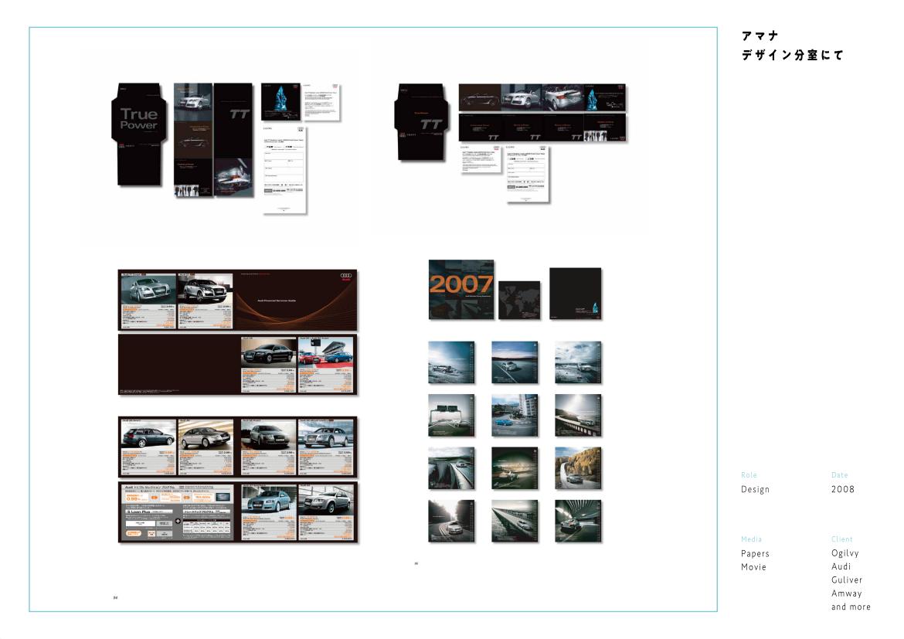
Task: Select the calendar photo of car in tunnel
Action: click(x=578, y=522)
